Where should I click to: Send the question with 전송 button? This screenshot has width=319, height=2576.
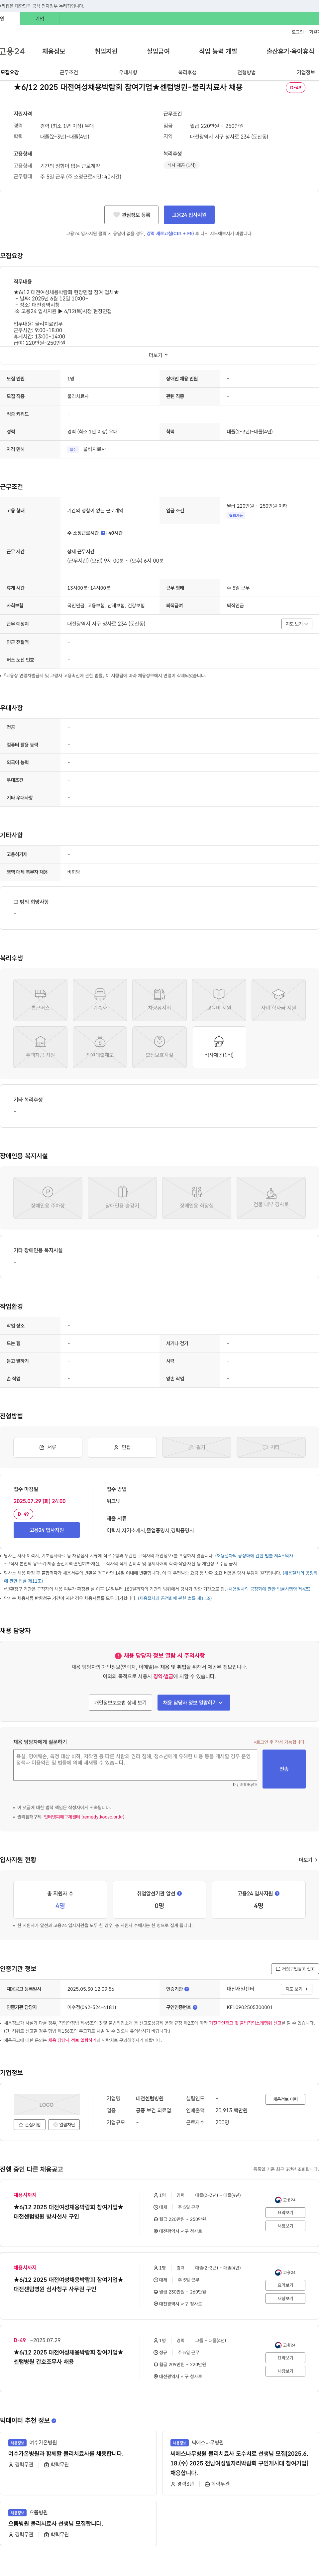coord(284,1769)
